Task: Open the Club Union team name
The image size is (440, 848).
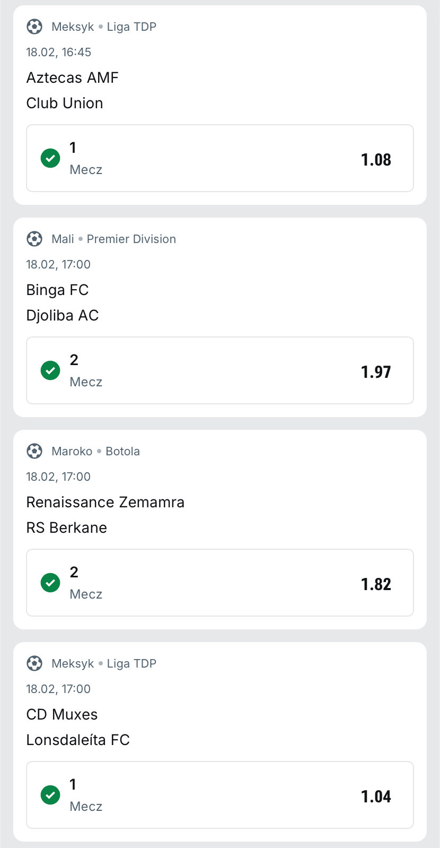Action: click(x=65, y=103)
